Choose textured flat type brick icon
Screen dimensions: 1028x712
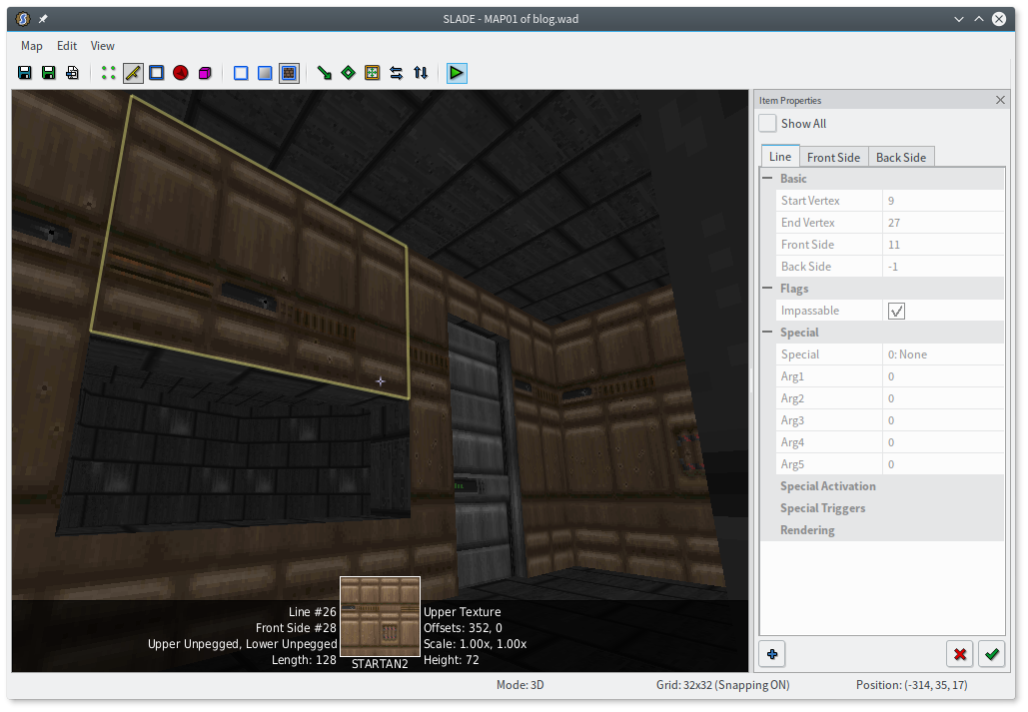point(289,73)
